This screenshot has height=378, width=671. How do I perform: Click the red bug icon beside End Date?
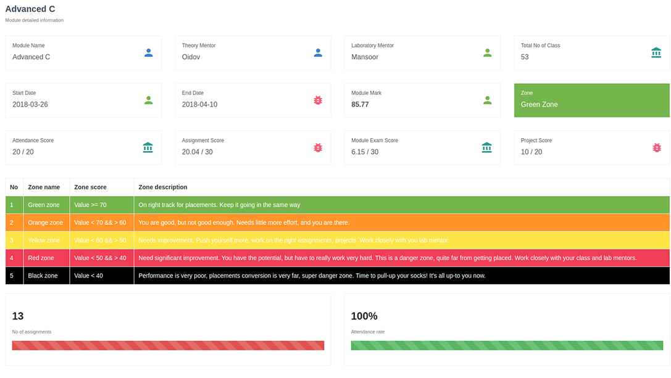tap(318, 100)
